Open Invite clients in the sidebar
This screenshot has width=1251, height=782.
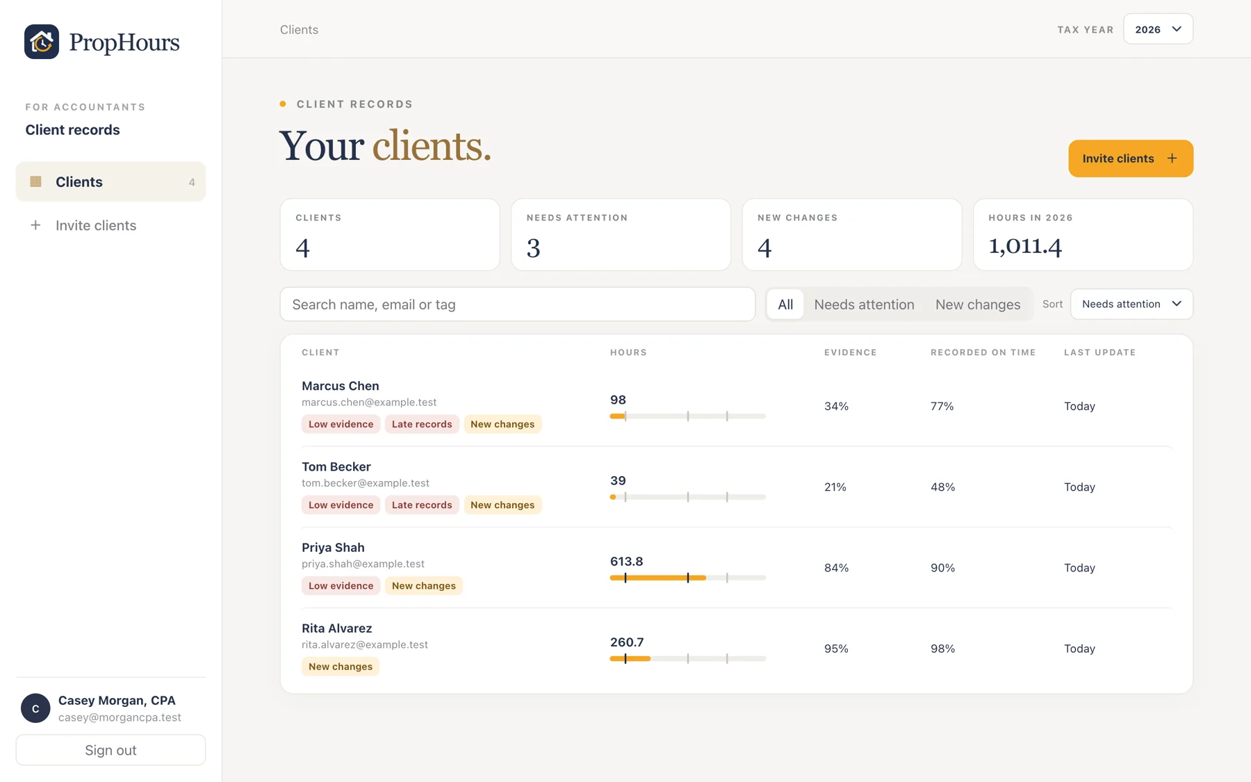111,225
